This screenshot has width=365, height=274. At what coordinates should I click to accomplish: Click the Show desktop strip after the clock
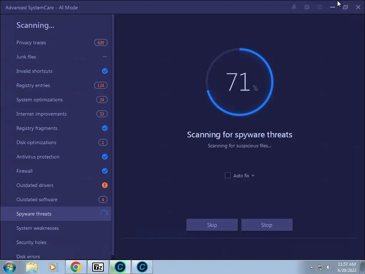(x=363, y=267)
